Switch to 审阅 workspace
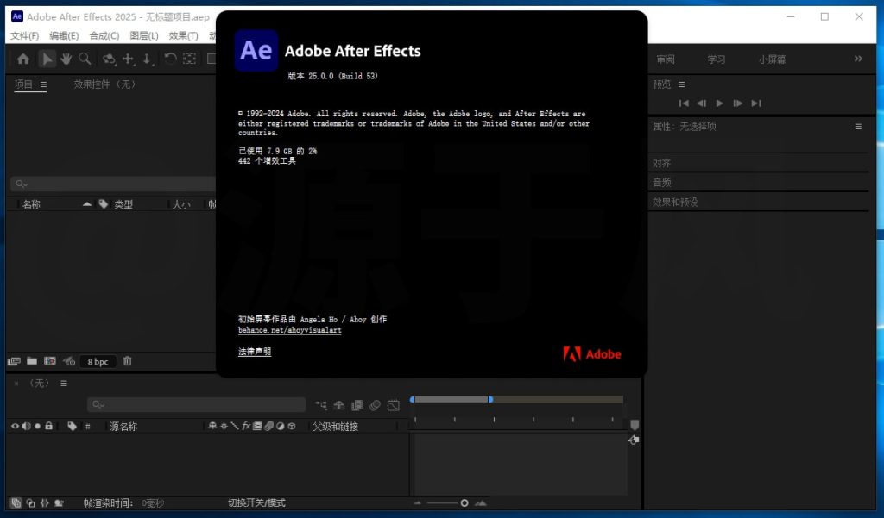The width and height of the screenshot is (884, 518). (666, 59)
